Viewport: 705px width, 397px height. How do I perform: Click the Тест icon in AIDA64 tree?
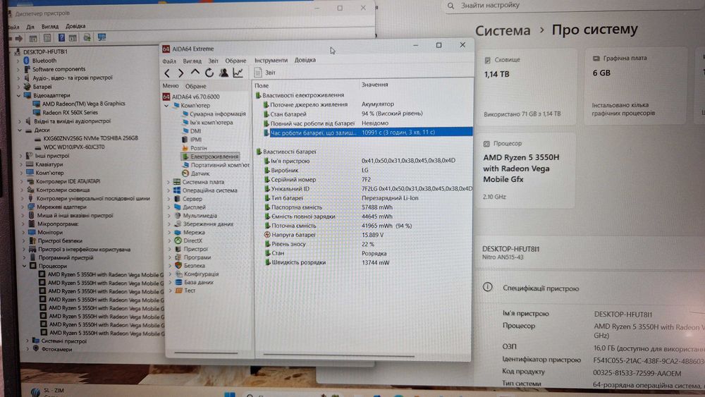coord(178,291)
